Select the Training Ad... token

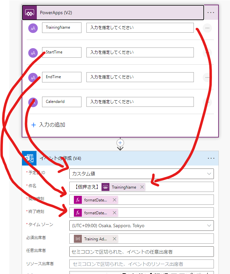96,239
